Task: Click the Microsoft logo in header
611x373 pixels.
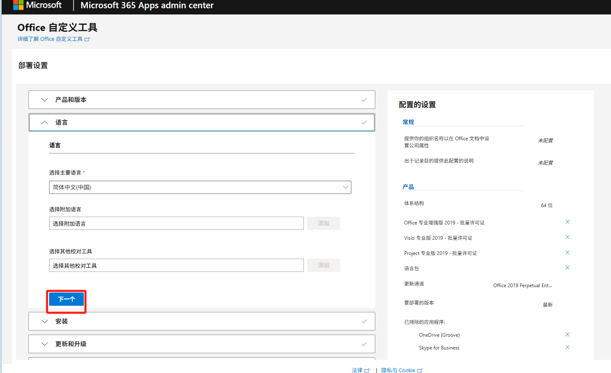Action: [x=37, y=5]
